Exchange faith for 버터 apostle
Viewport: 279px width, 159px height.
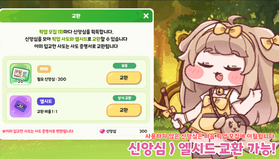coord(124,78)
